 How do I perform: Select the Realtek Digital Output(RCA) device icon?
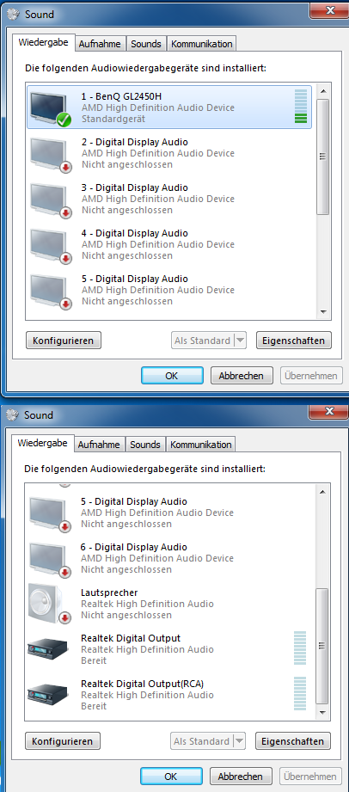click(48, 693)
